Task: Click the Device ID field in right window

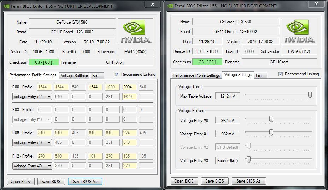Action: [x=207, y=51]
